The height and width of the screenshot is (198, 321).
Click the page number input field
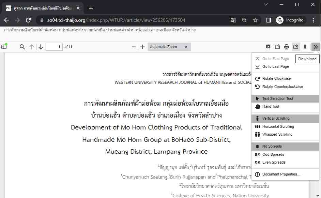coord(54,47)
